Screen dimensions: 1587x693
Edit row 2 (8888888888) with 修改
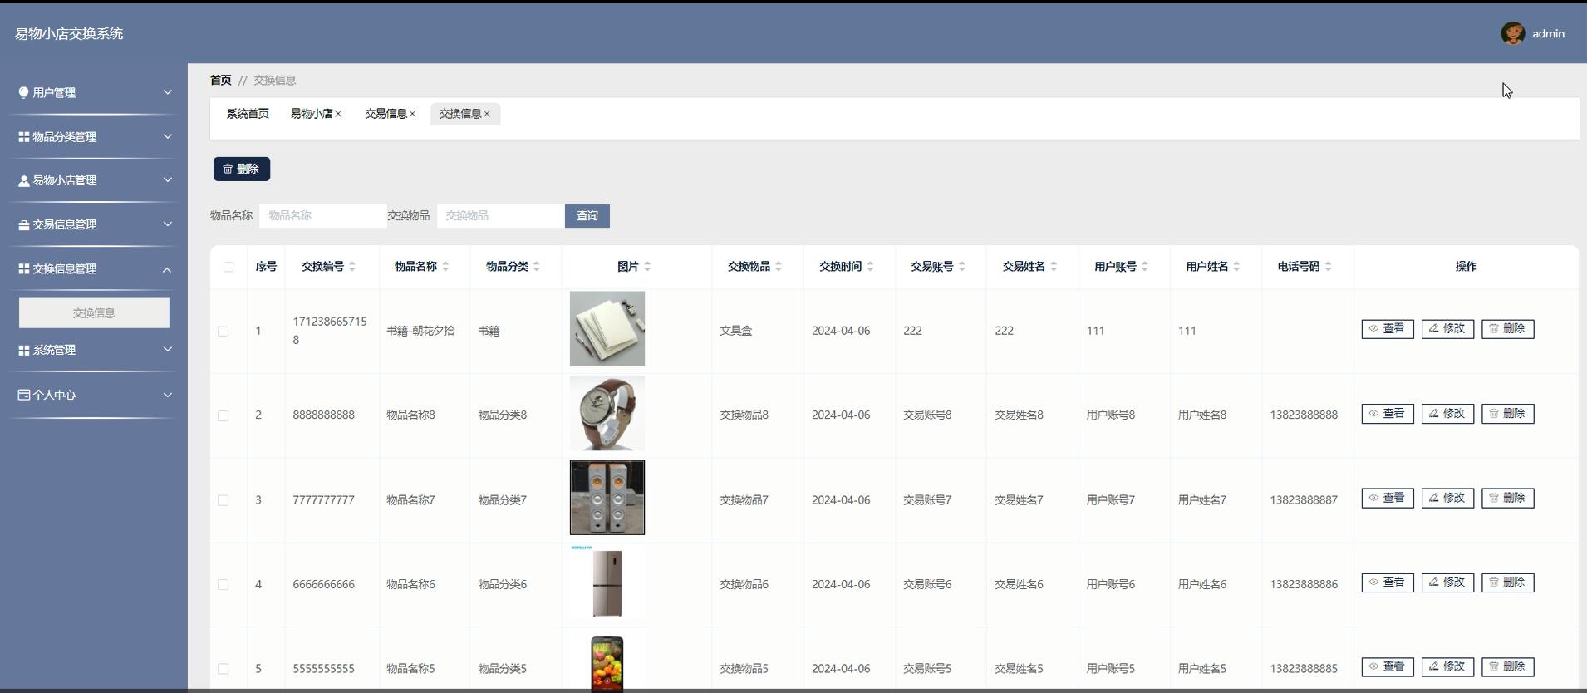point(1447,414)
